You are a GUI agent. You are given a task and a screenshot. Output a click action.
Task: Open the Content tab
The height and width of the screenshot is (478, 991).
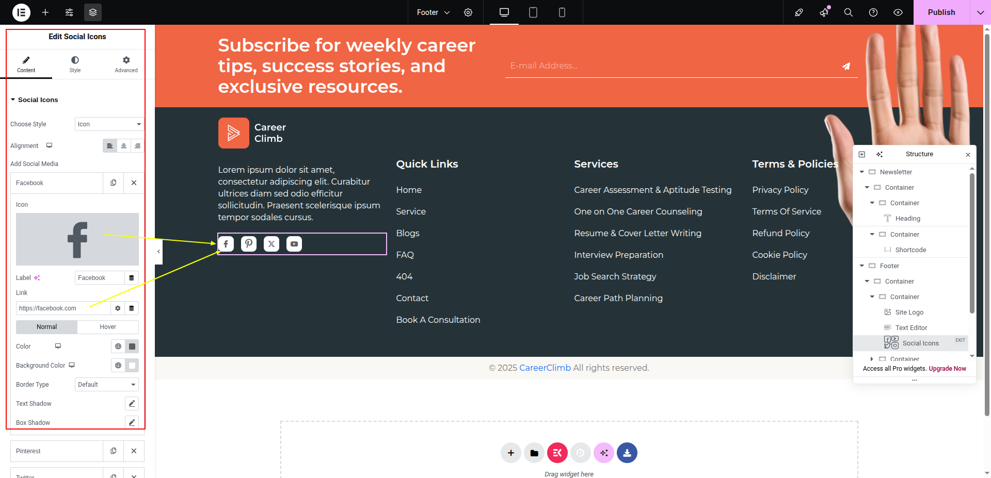click(26, 64)
